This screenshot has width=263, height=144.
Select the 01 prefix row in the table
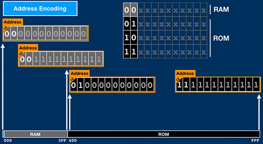point(130,24)
